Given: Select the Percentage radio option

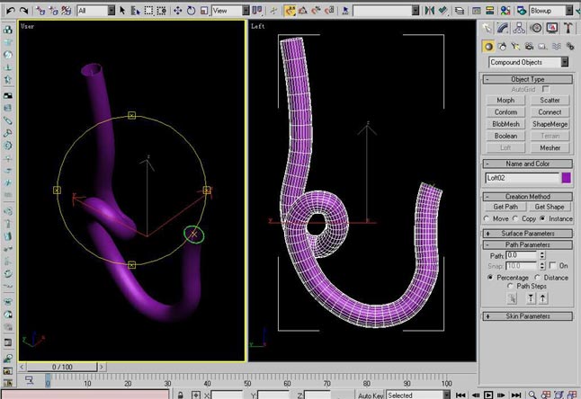Looking at the screenshot, I should pos(490,277).
